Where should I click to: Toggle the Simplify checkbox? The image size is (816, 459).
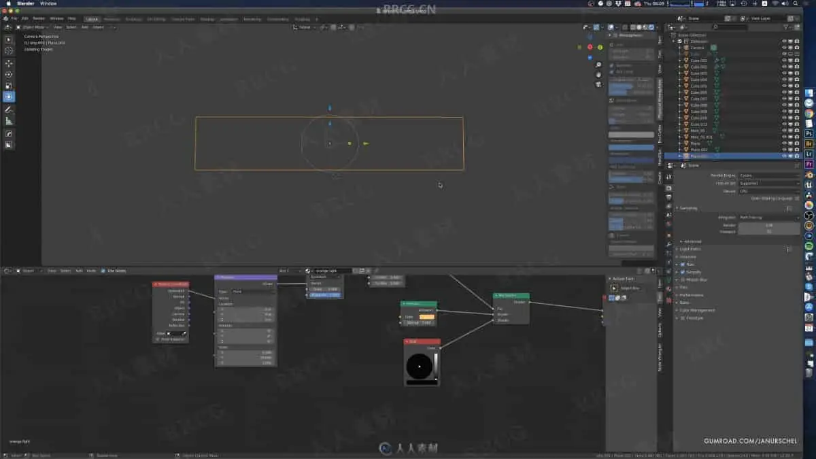pyautogui.click(x=683, y=272)
